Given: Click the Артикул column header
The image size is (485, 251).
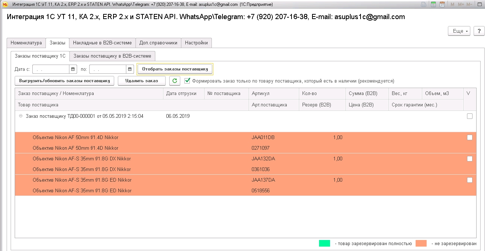Looking at the screenshot, I should coord(274,94).
